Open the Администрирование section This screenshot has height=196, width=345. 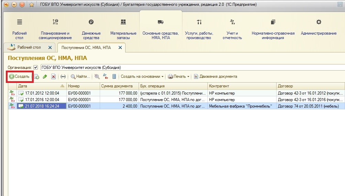click(x=319, y=29)
